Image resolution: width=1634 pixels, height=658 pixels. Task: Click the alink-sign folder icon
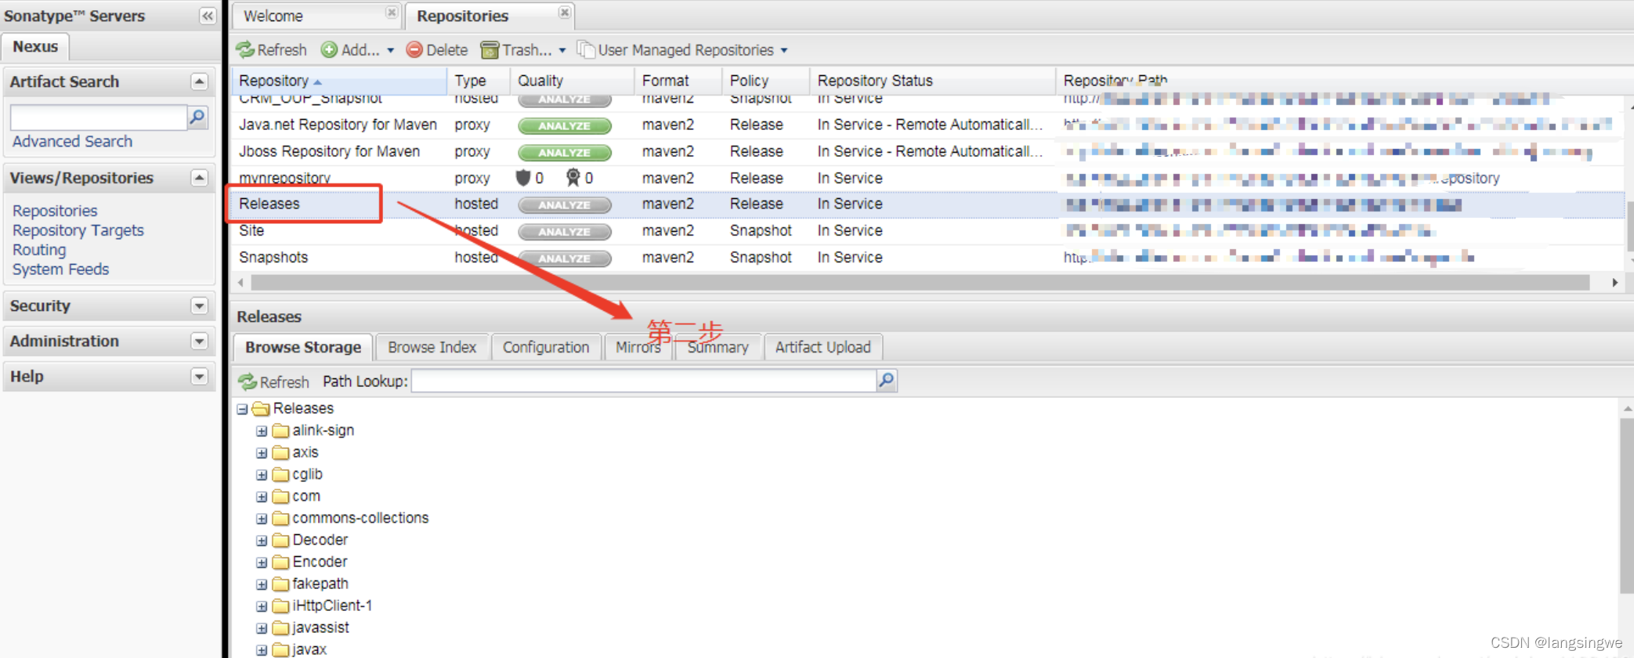click(x=280, y=431)
